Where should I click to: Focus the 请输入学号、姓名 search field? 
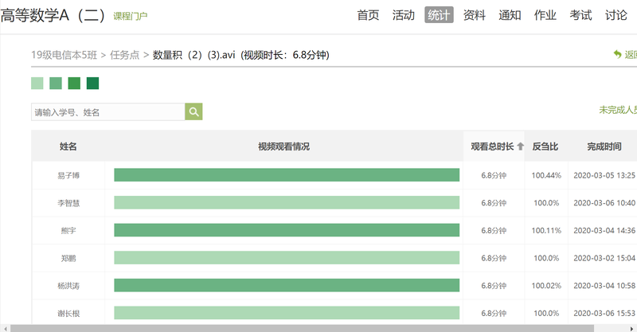108,111
